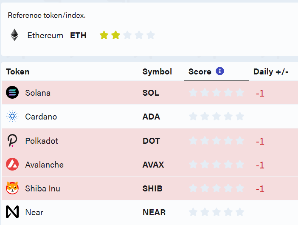
Task: Open the Cardano token name link
Action: click(41, 117)
